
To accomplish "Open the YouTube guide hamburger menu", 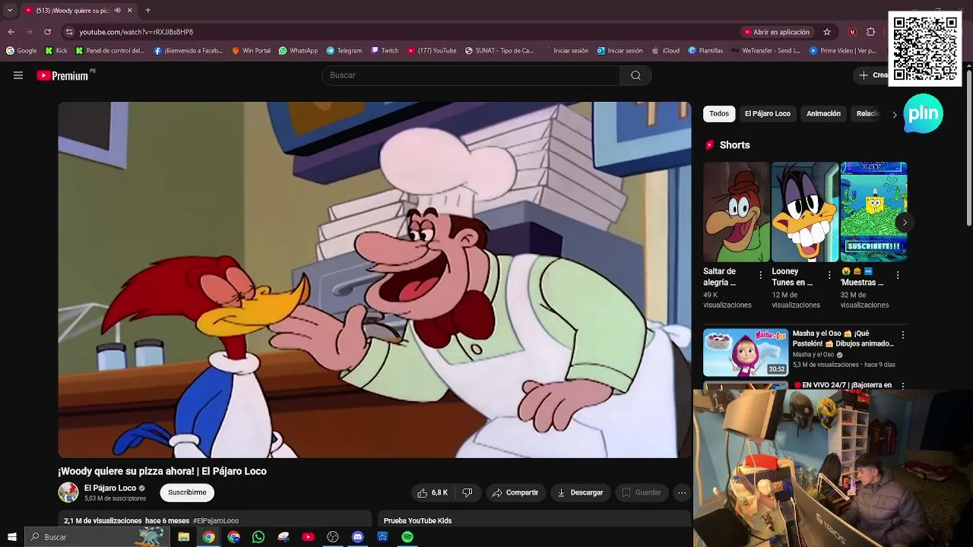I will tap(18, 75).
